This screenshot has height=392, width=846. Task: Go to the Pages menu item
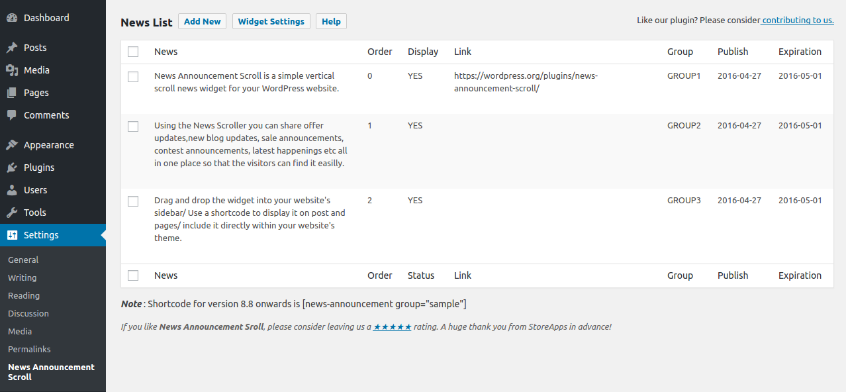click(53, 93)
